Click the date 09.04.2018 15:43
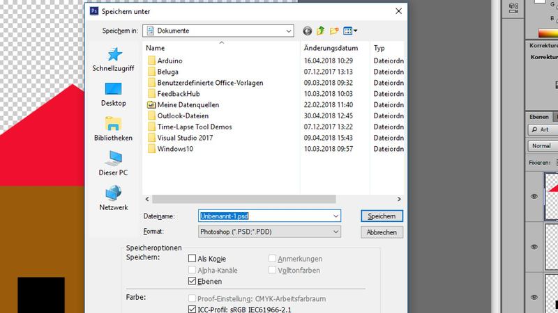The width and height of the screenshot is (558, 313). point(329,138)
